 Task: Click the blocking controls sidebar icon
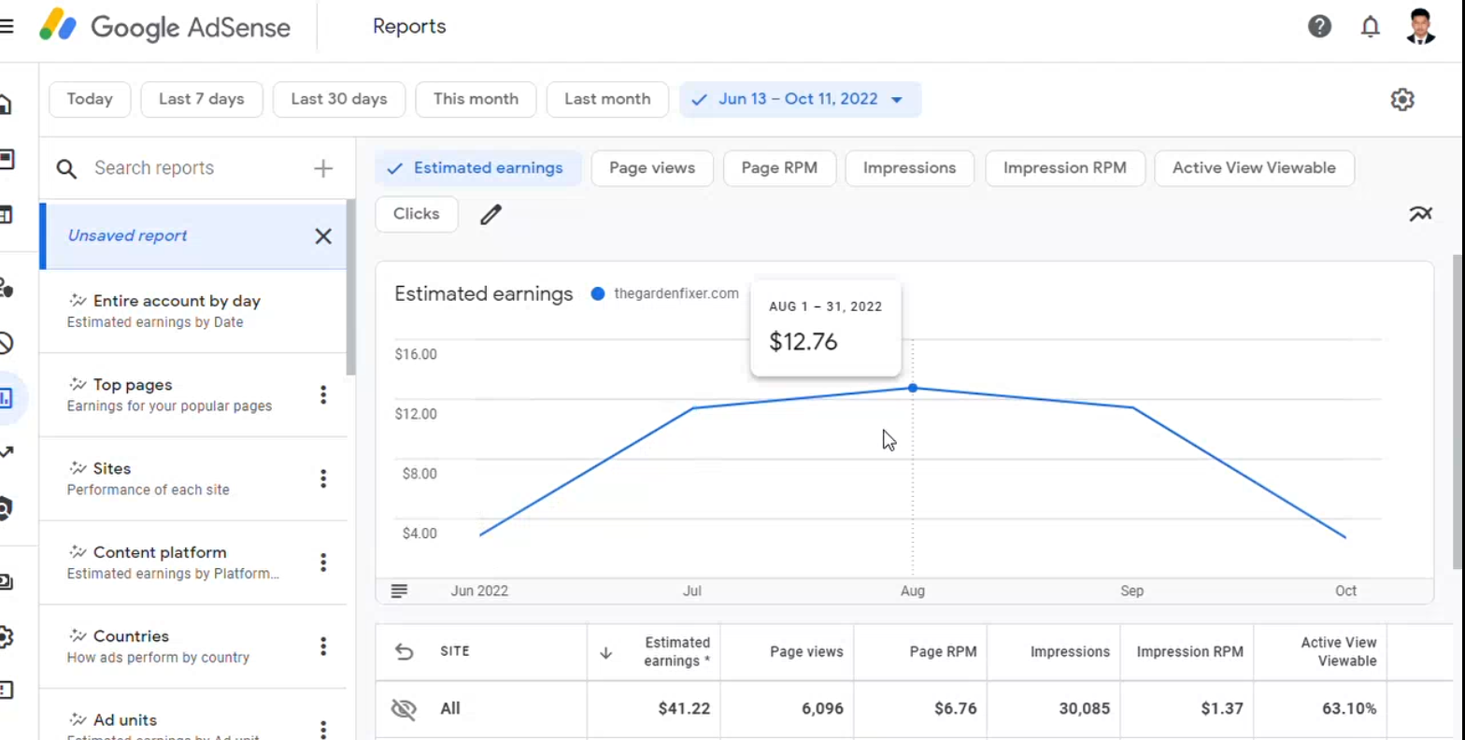point(6,343)
